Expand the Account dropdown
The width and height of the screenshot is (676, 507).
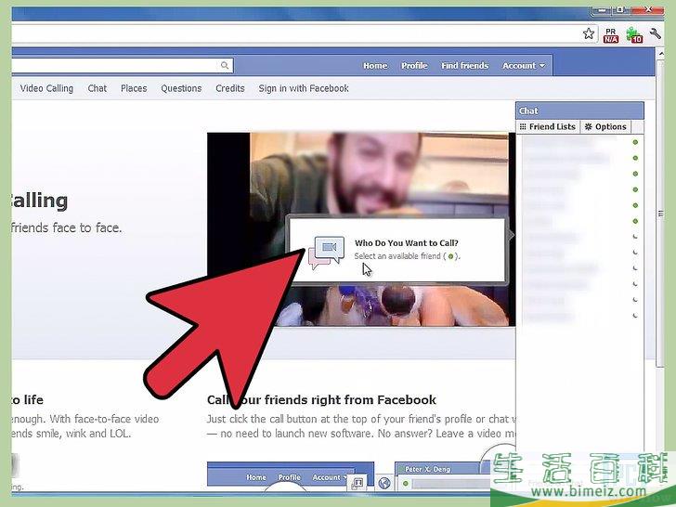[x=524, y=66]
